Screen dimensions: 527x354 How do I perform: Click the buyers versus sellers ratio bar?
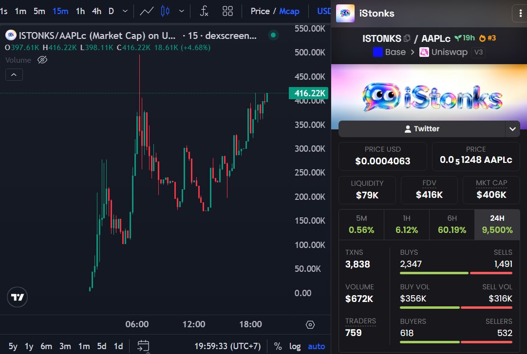coord(456,342)
